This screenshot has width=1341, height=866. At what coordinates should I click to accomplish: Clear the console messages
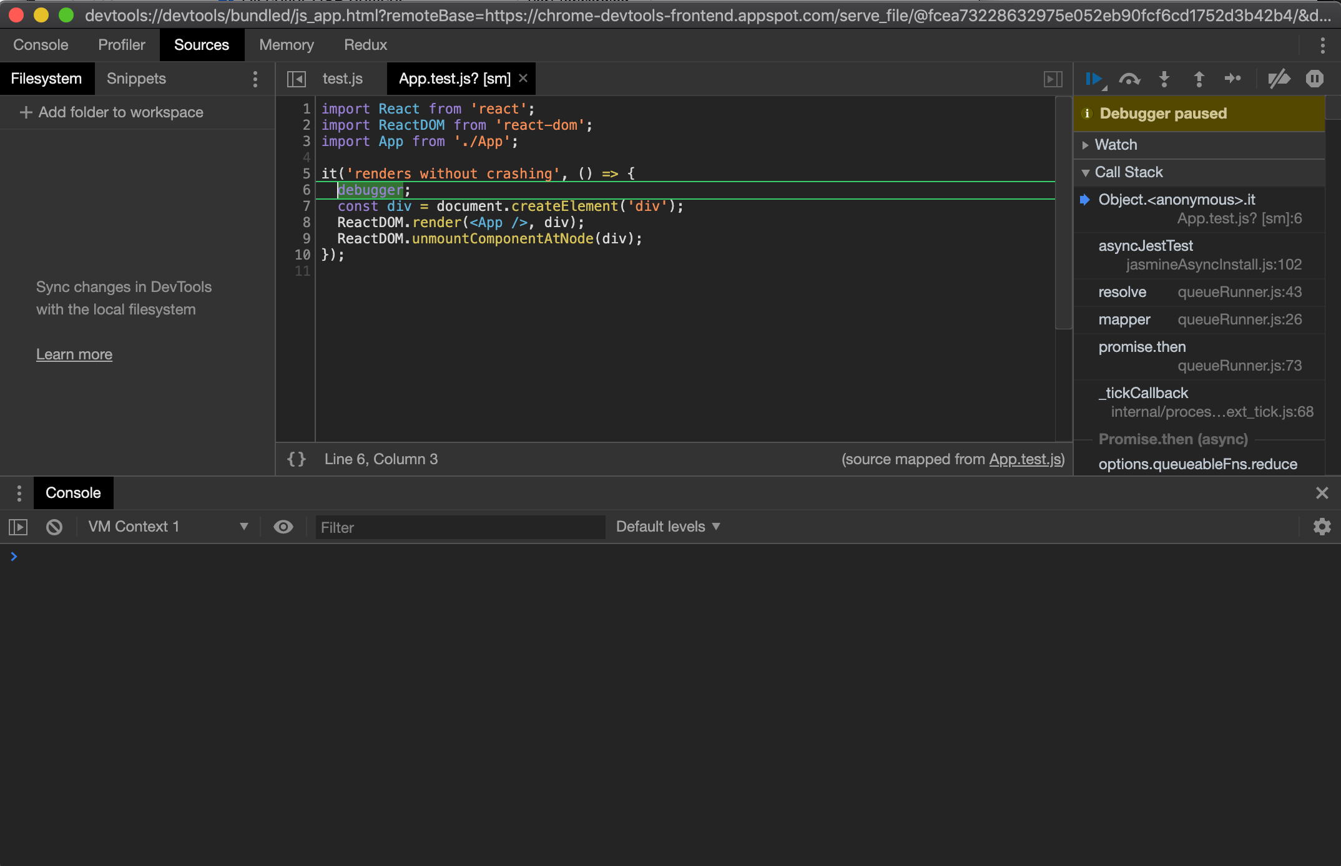tap(54, 527)
